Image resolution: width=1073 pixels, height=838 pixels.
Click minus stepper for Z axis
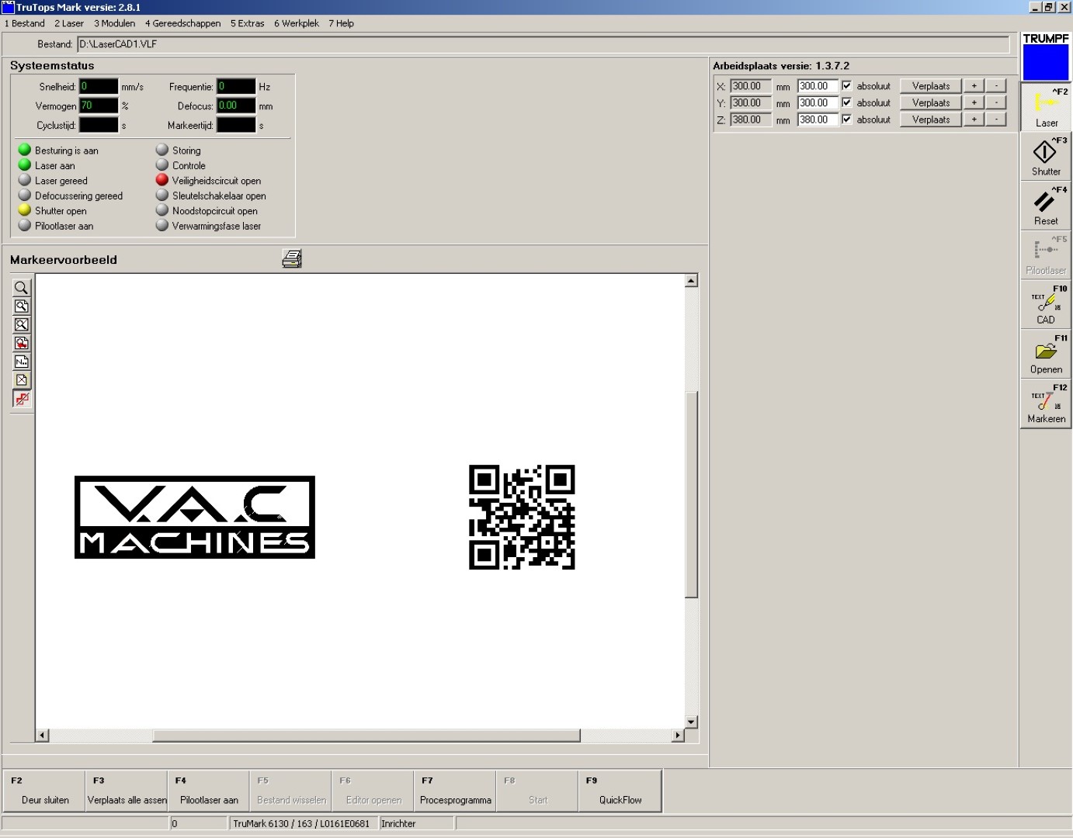click(x=996, y=119)
